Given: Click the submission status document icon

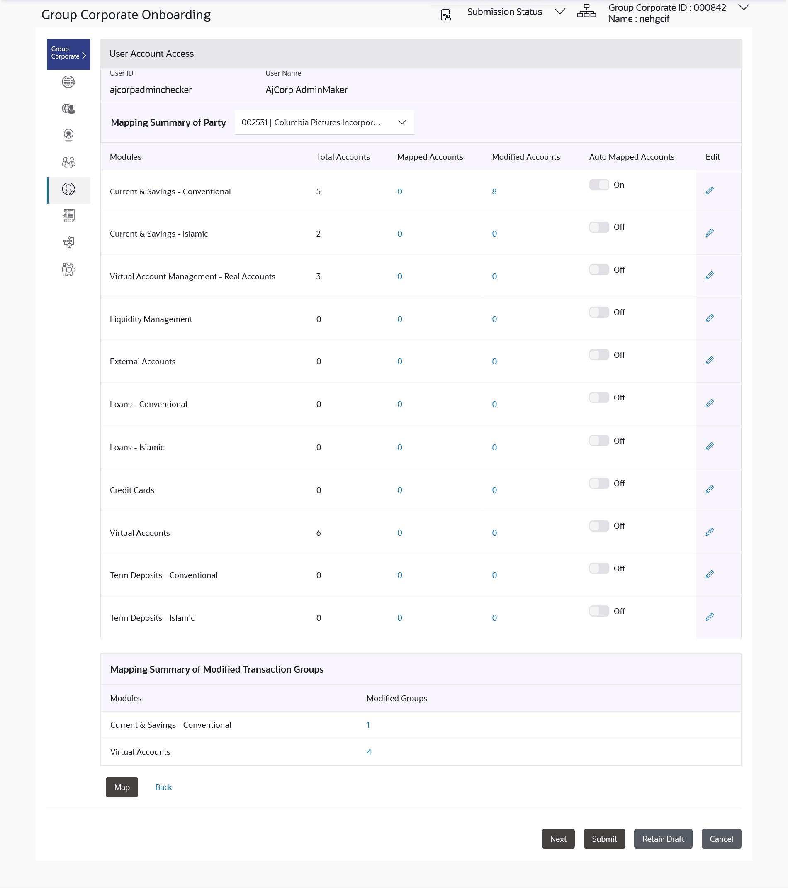Looking at the screenshot, I should point(445,15).
